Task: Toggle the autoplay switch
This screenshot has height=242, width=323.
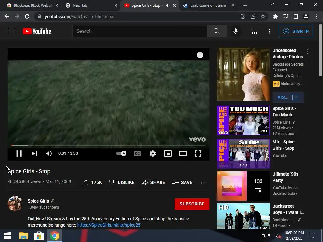Action: pyautogui.click(x=121, y=153)
